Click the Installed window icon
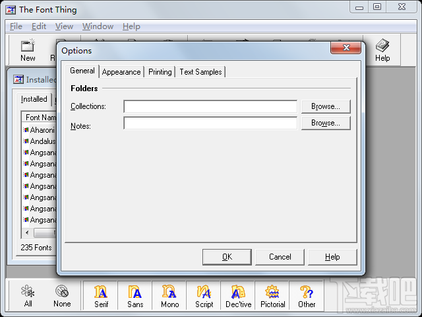Viewport: 422px width, 317px height. pos(18,79)
